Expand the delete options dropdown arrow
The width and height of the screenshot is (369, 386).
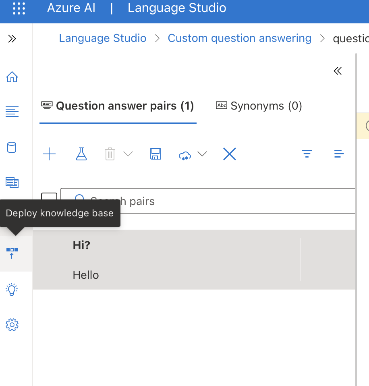[128, 154]
